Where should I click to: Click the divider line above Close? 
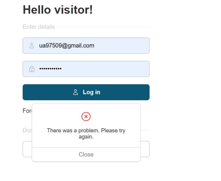(x=86, y=147)
